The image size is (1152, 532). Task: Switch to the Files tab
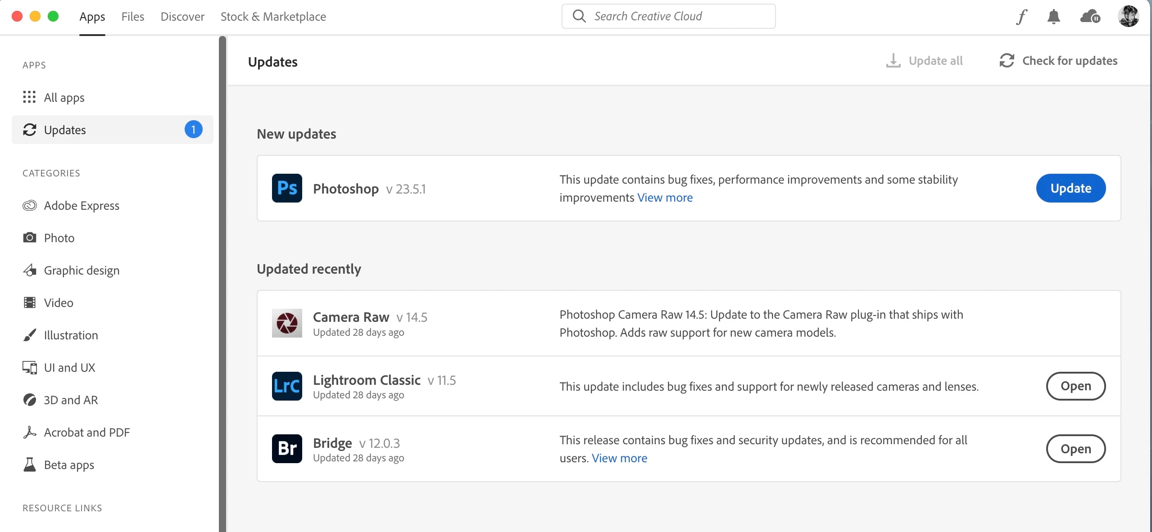133,17
